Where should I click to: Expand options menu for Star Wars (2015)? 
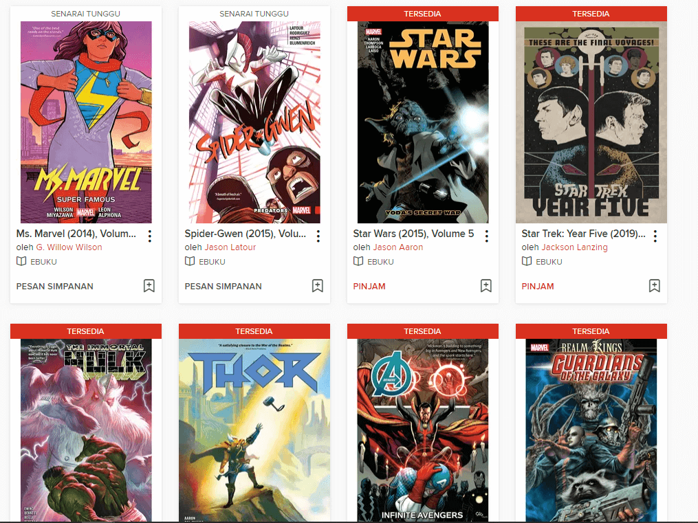pyautogui.click(x=487, y=236)
